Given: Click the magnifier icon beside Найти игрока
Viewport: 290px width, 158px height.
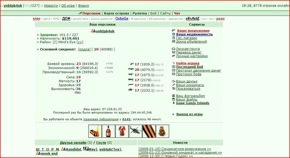Looking at the screenshot, I should [173, 63].
